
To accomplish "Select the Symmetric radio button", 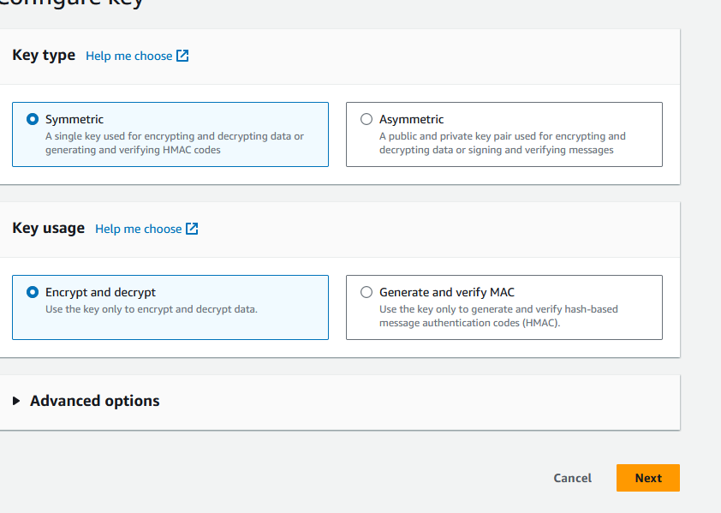I will [x=33, y=119].
